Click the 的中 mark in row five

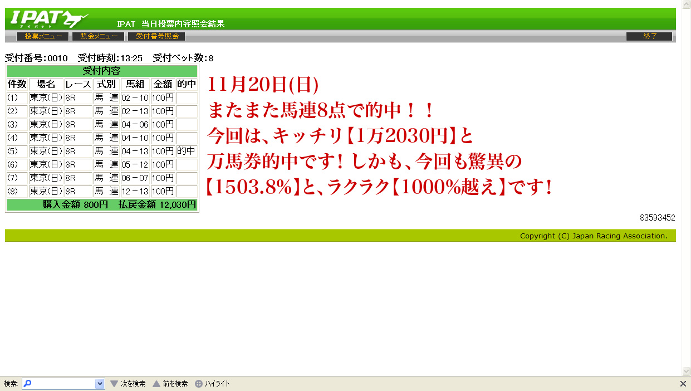[187, 151]
